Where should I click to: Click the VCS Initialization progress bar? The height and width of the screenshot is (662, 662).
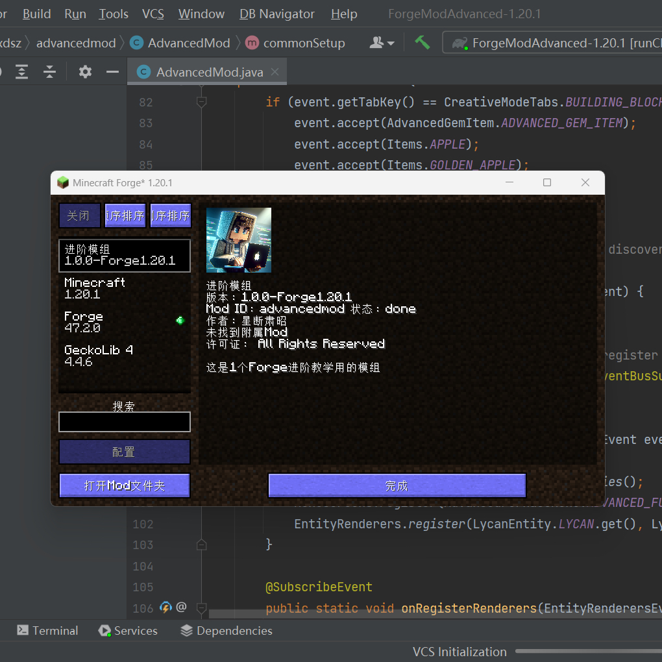pos(589,652)
